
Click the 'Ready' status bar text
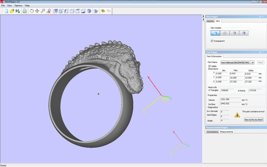(3, 165)
